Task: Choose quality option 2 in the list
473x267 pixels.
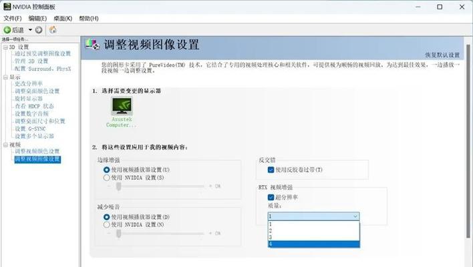Action: (314, 231)
